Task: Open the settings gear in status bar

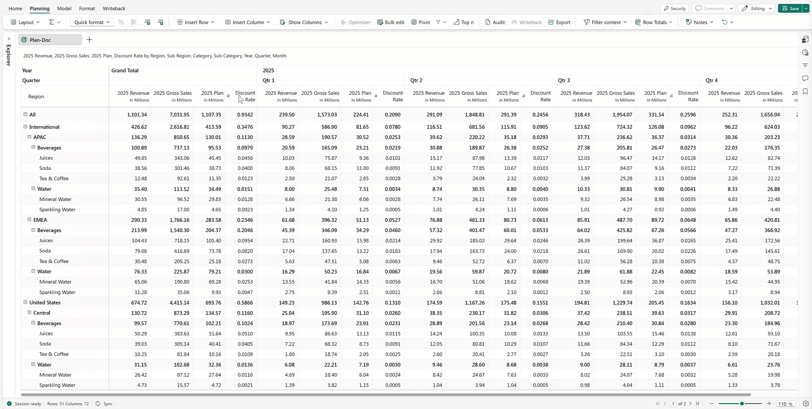Action: point(805,403)
